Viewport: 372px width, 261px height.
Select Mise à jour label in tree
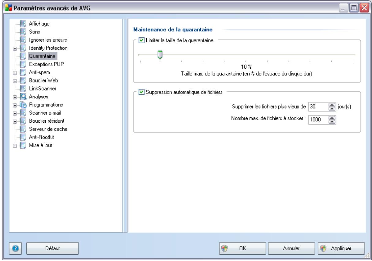(x=40, y=145)
